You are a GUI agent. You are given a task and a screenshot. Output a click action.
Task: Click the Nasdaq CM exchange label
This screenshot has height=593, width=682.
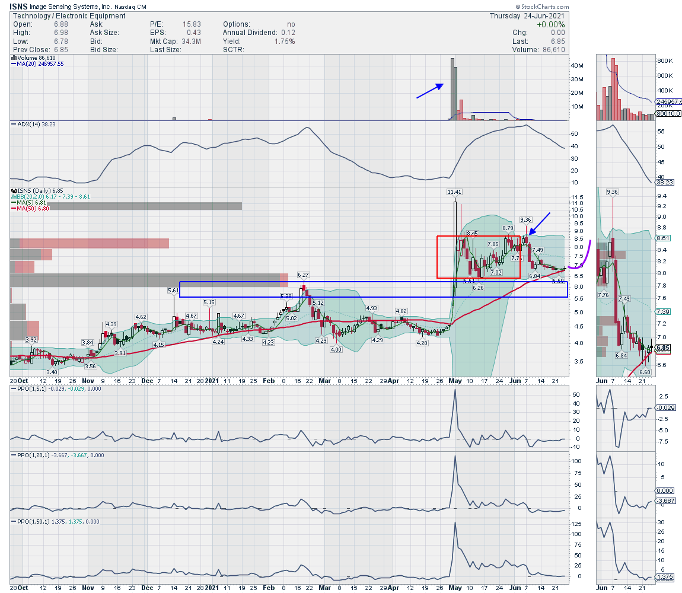(130, 7)
